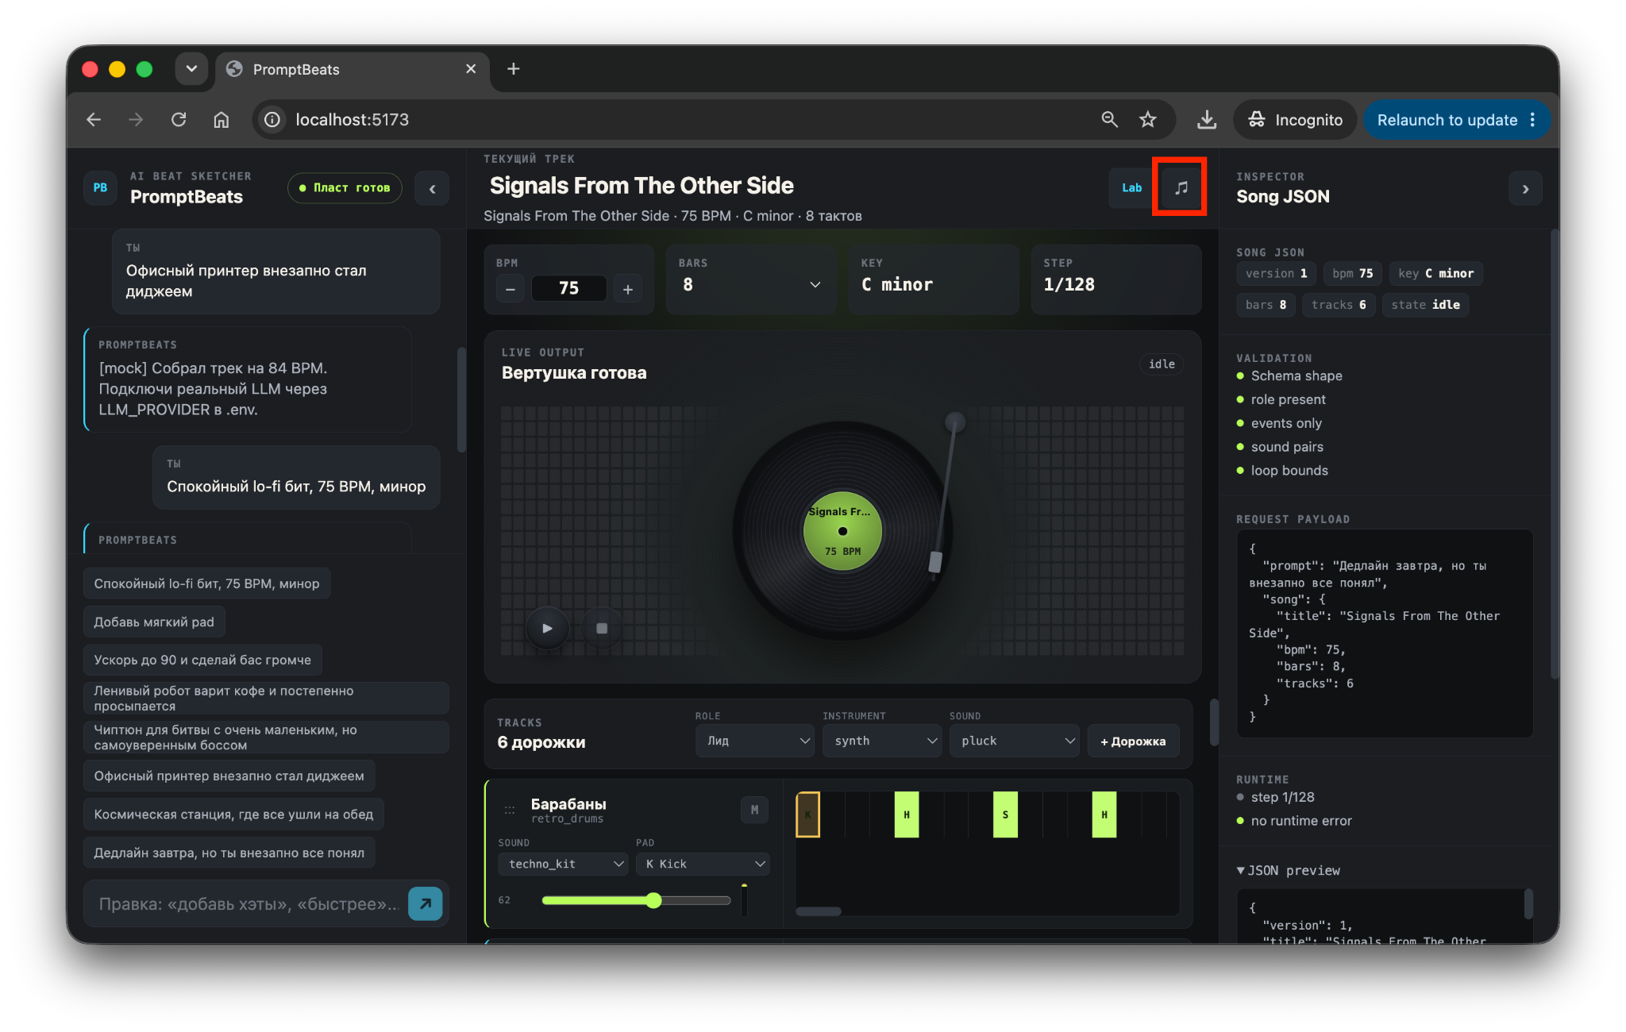This screenshot has width=1626, height=1032.
Task: Open the tab search dropdown arrow
Action: tap(191, 69)
